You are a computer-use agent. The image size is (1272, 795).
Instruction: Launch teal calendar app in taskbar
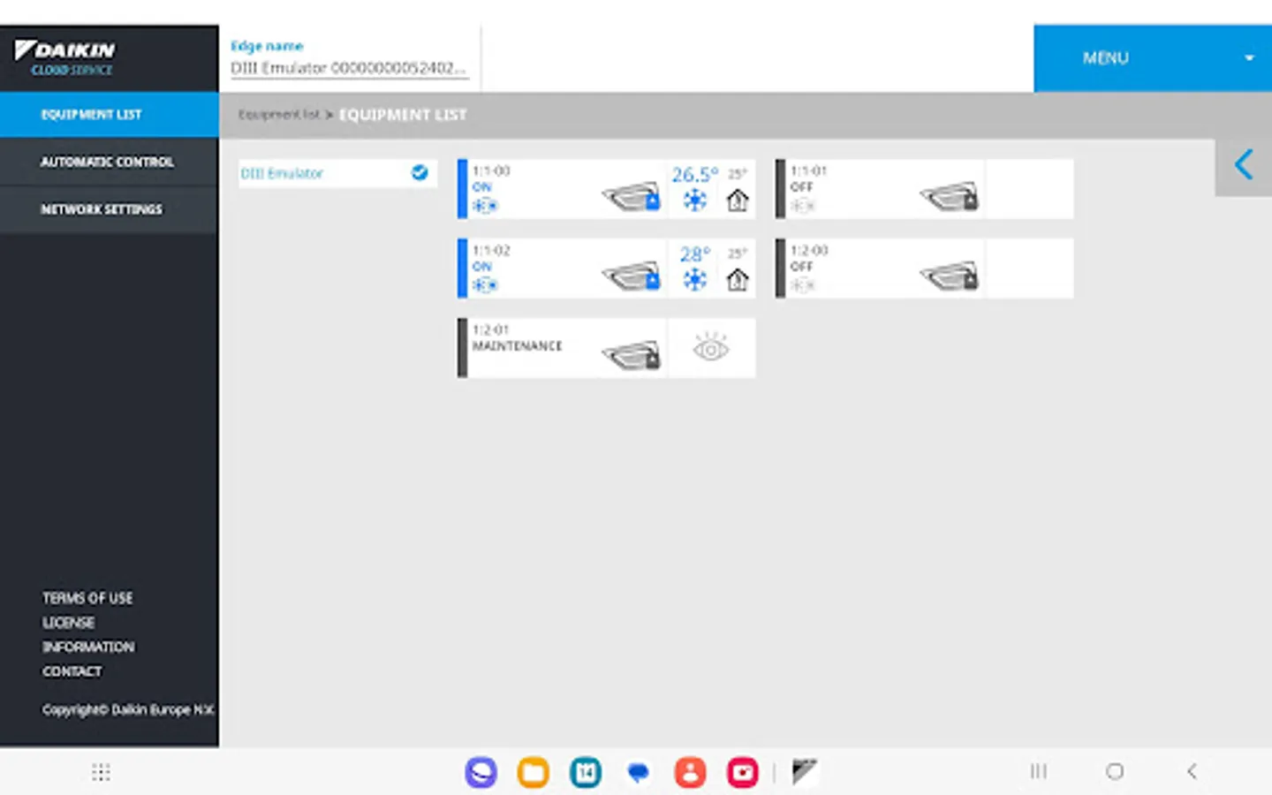coord(586,773)
